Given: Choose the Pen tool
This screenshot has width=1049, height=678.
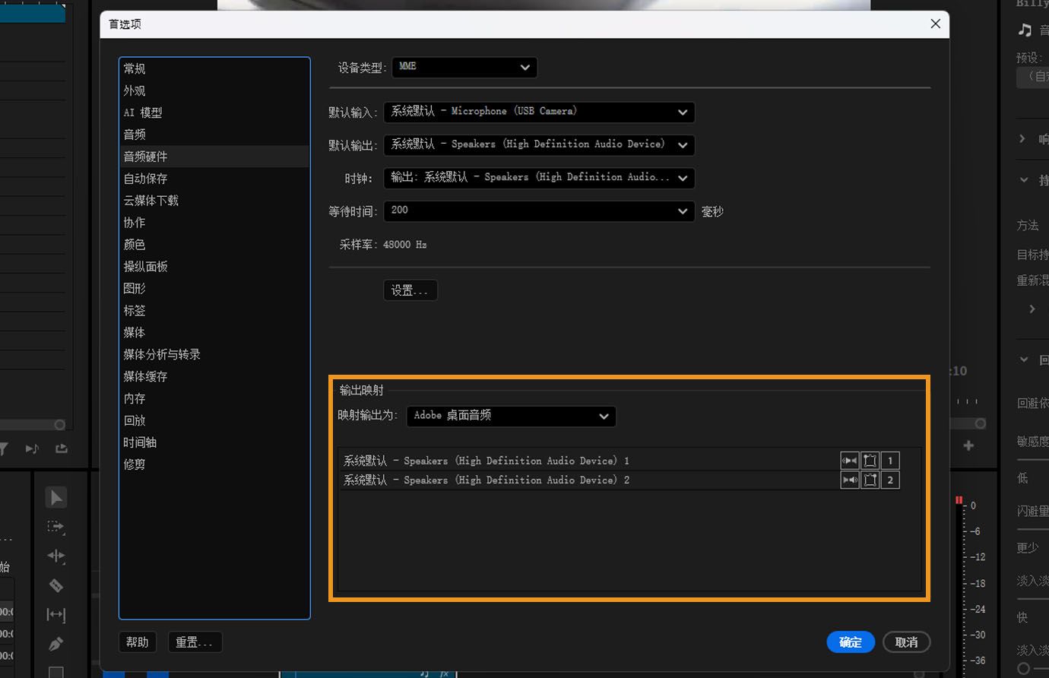Looking at the screenshot, I should (56, 644).
